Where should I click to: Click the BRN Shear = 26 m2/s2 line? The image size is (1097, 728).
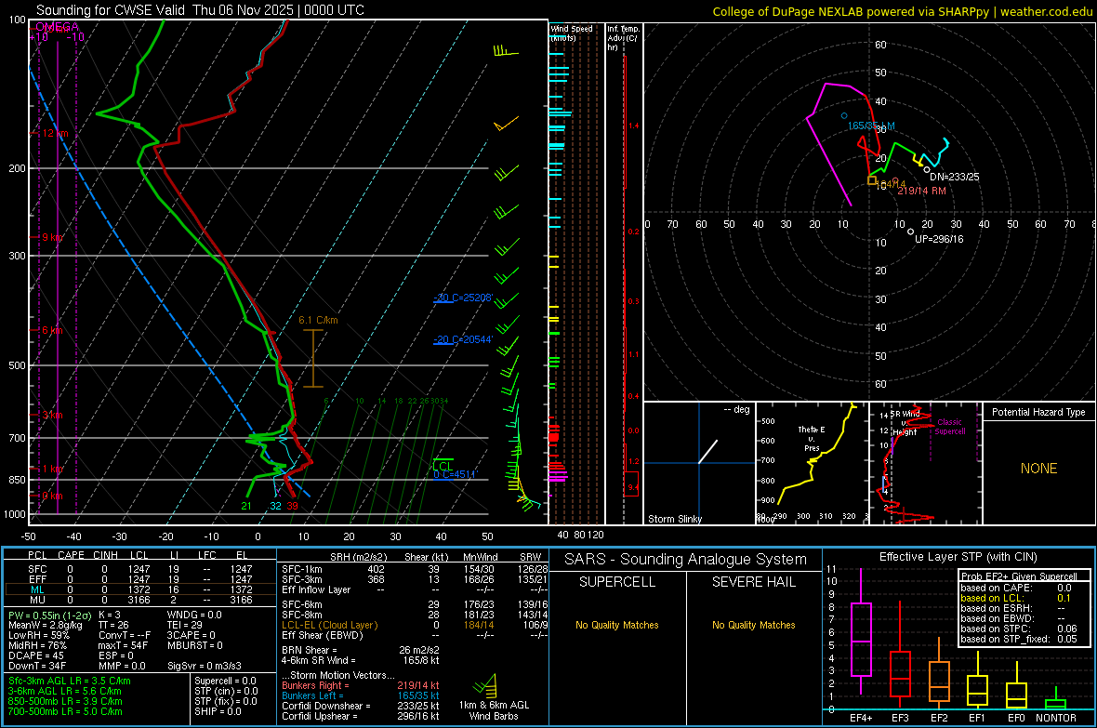(361, 650)
